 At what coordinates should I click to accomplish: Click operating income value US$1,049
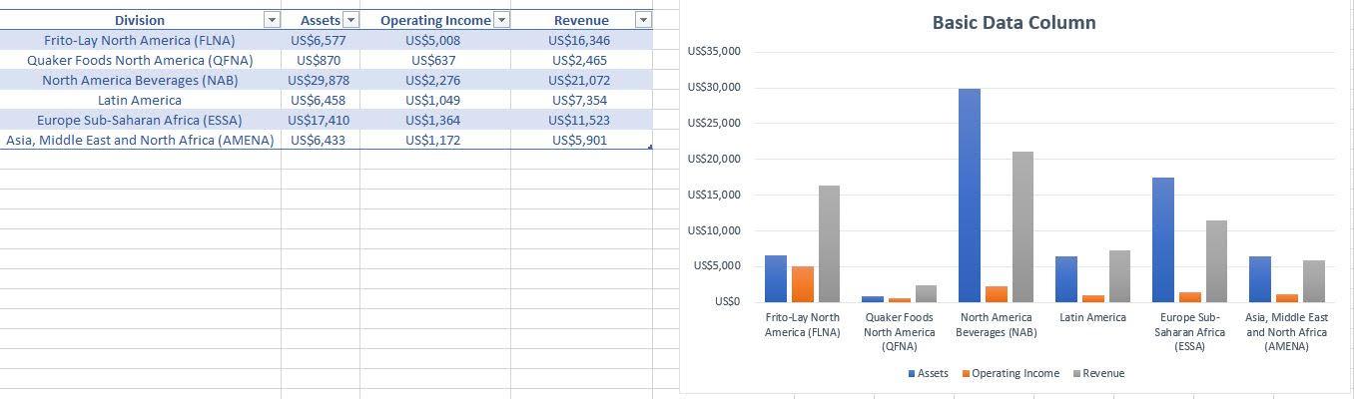pyautogui.click(x=435, y=100)
